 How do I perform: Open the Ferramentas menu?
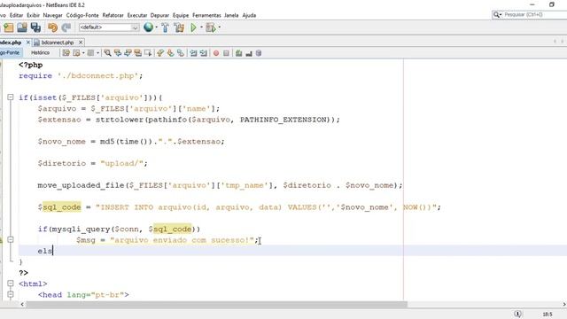(x=206, y=15)
